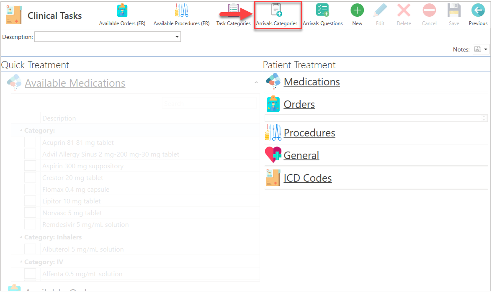492x293 pixels.
Task: Select the Patient Treatment heading text
Action: tap(299, 65)
